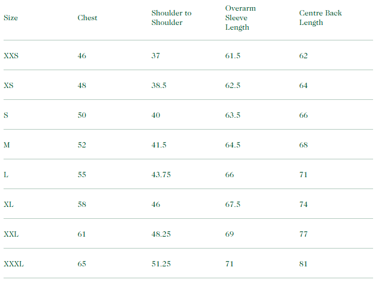Viewport: 382px width, 289px height.
Task: Click the Chest column header
Action: pyautogui.click(x=87, y=18)
